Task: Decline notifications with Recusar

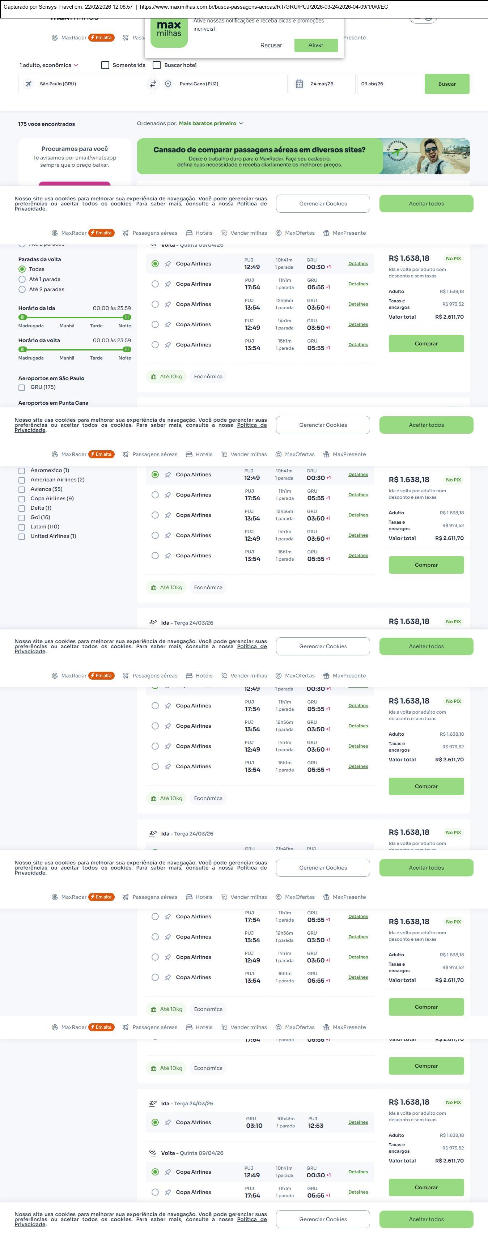Action: (271, 45)
